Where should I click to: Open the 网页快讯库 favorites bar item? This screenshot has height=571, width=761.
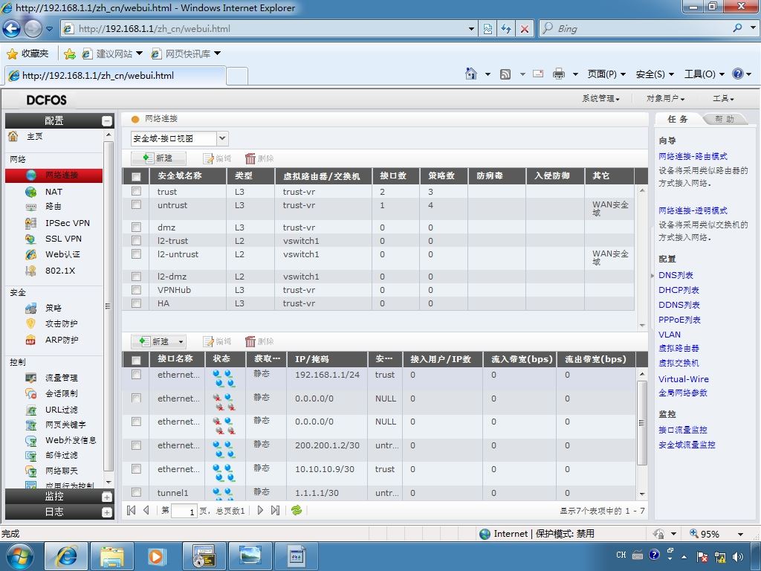tap(186, 54)
